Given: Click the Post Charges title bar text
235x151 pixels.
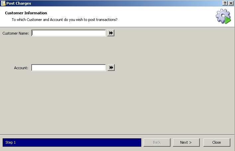Looking at the screenshot, I should (x=19, y=3).
